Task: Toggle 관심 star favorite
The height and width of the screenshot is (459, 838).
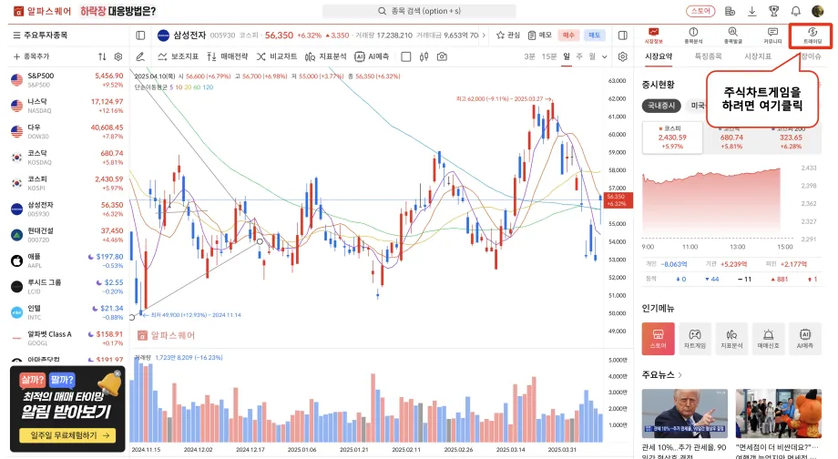Action: (507, 36)
